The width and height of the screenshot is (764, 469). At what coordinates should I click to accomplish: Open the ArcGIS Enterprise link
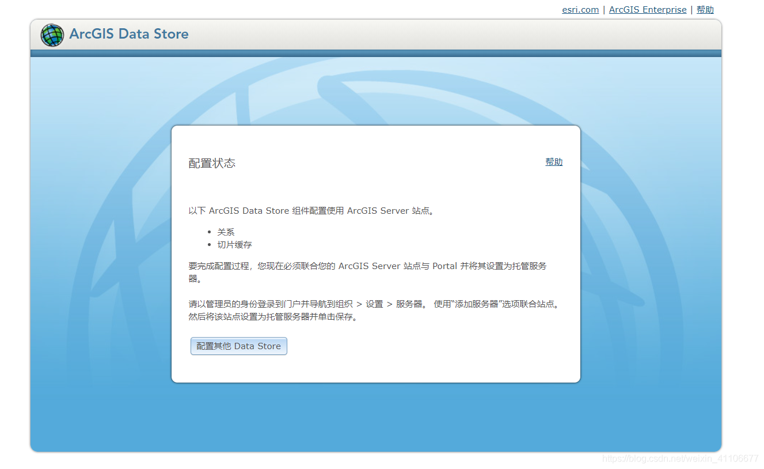(648, 10)
